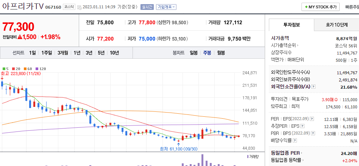Show the 월봉 monthly candle chart
This screenshot has height=166, width=359.
[221, 53]
